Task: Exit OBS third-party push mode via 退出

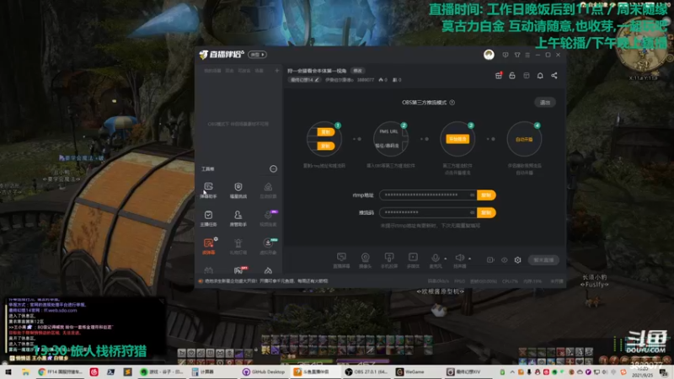Action: point(545,102)
